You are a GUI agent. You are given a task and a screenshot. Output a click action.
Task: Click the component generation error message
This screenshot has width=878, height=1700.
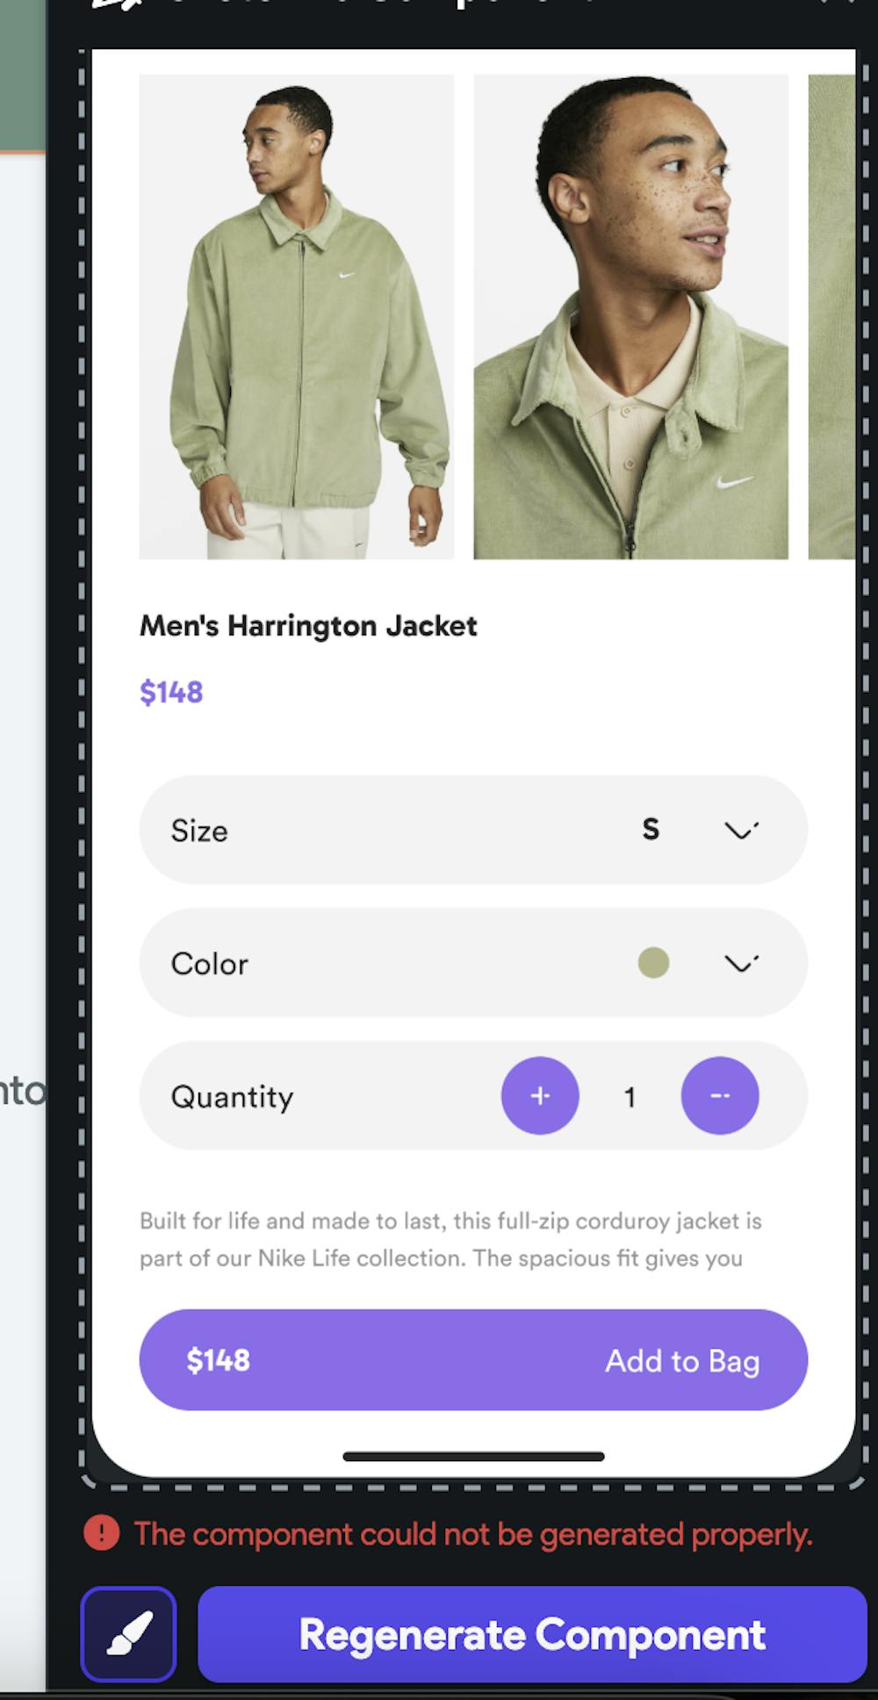click(473, 1534)
